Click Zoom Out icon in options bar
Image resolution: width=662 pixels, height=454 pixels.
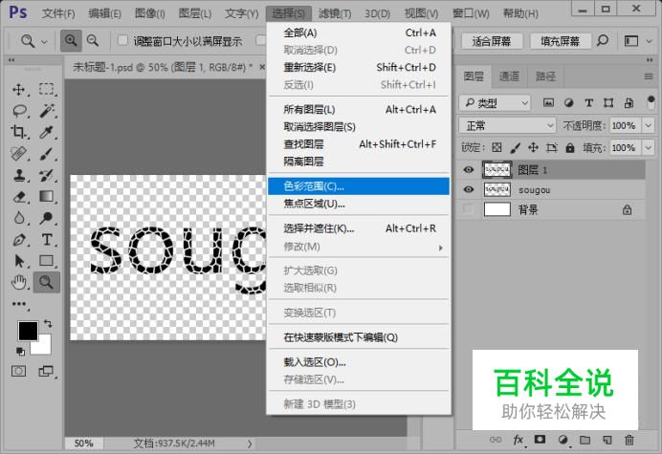coord(93,40)
